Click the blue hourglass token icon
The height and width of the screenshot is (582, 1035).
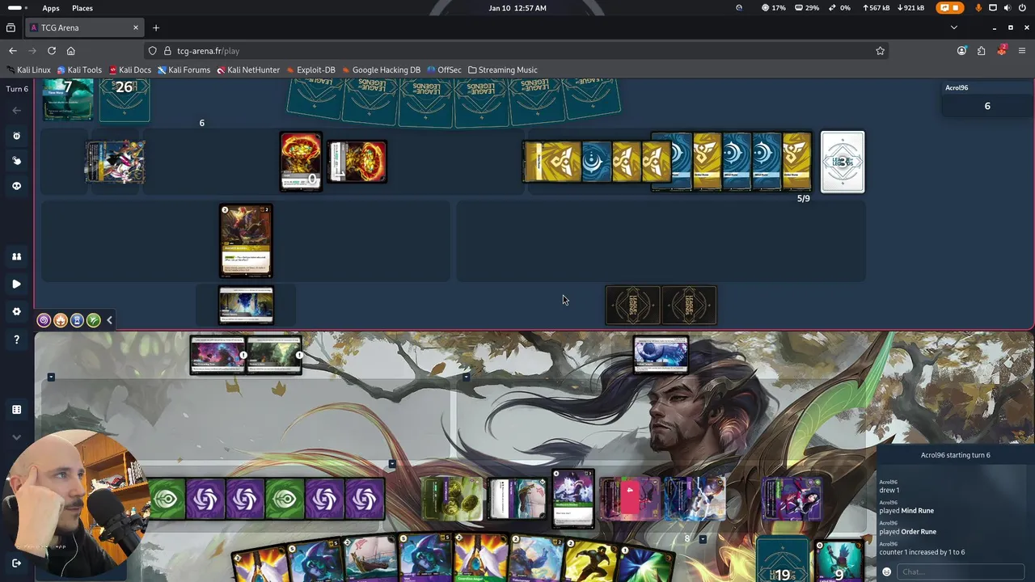tap(77, 320)
